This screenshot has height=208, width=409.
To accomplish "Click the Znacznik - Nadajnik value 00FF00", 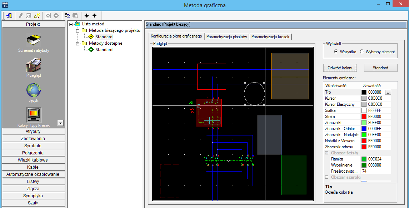I will (375, 135).
